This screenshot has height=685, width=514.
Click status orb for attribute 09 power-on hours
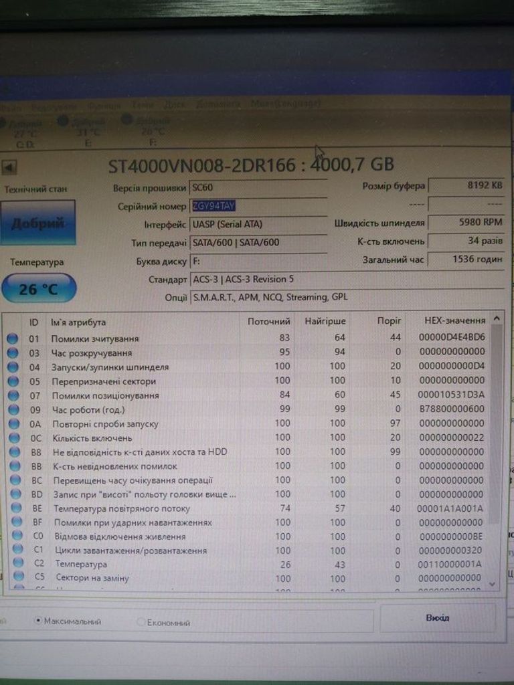point(13,409)
